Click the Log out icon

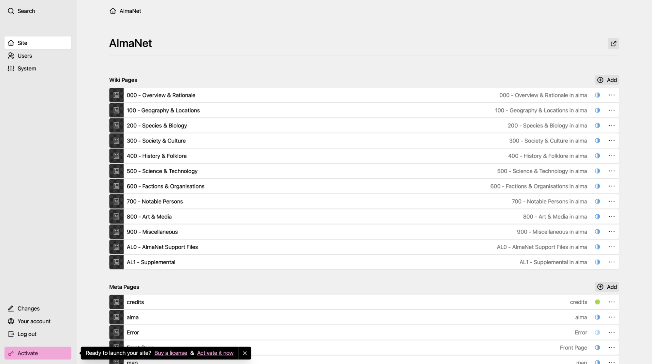[x=11, y=334]
